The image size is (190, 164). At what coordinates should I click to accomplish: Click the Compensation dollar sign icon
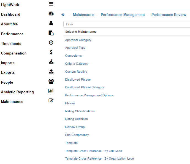pyautogui.click(x=51, y=52)
